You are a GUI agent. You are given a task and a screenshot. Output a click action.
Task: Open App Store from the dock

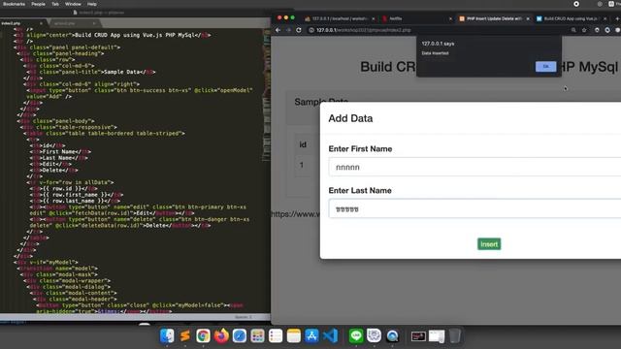(x=312, y=336)
